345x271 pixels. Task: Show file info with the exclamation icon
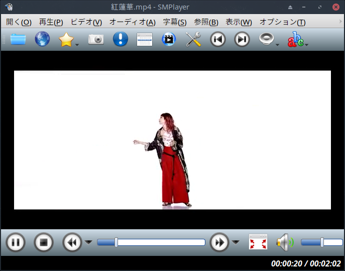coord(121,39)
